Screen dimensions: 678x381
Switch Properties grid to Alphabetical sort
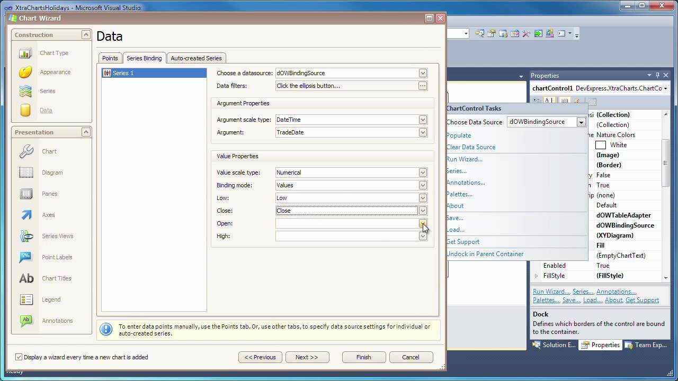[549, 101]
